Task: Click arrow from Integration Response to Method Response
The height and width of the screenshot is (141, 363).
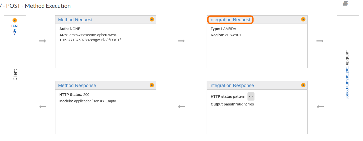Action: coord(181,107)
